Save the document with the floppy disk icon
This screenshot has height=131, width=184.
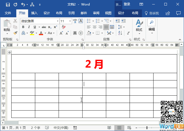8,4
